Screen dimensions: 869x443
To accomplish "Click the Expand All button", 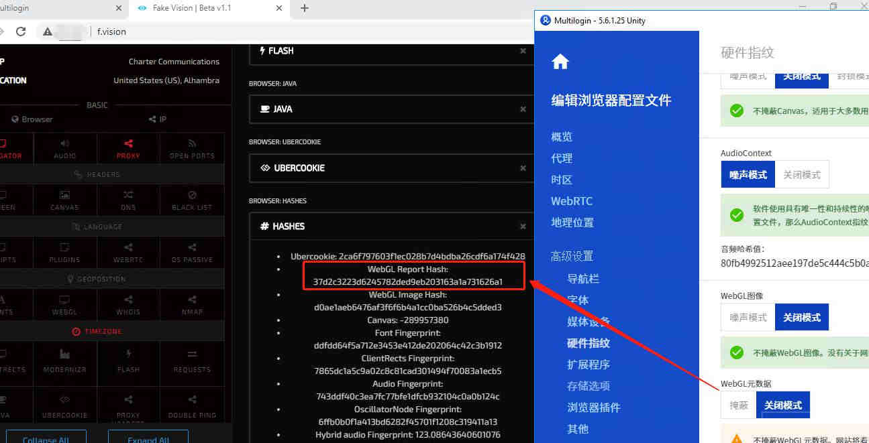I will coord(148,436).
